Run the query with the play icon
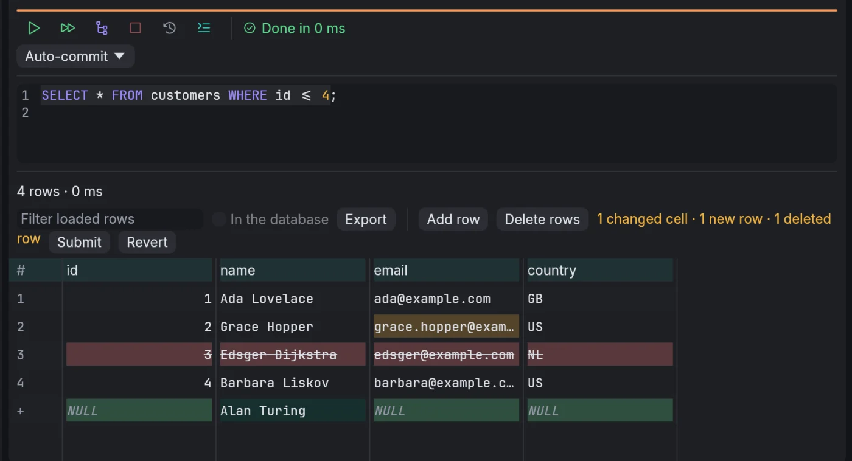852x461 pixels. [x=34, y=28]
